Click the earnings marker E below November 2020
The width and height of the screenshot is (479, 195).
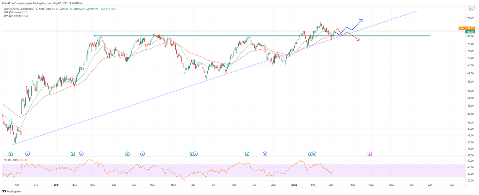coord(10,153)
